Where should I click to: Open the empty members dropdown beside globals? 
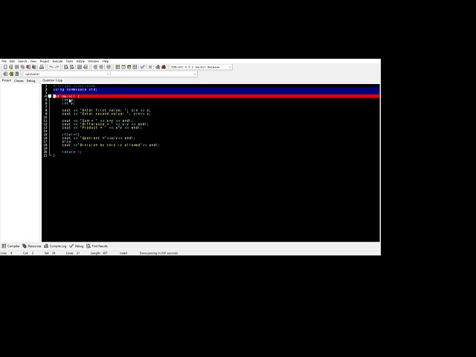(x=154, y=74)
